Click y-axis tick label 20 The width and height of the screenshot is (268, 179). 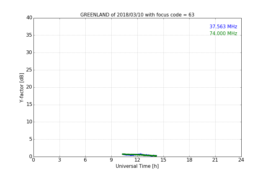29,87
